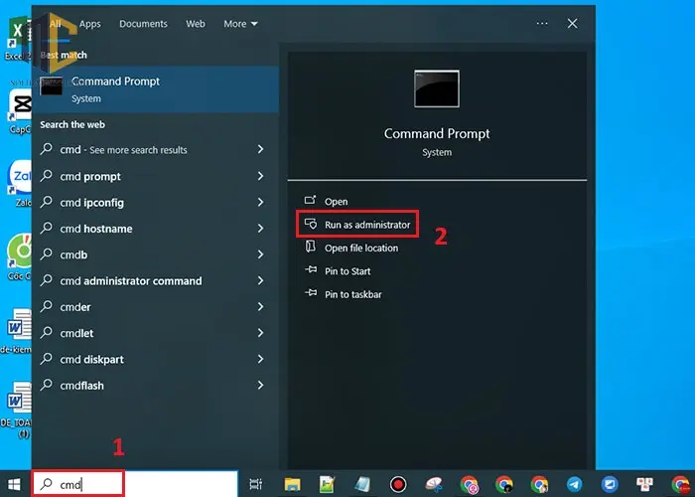The image size is (695, 497).
Task: Open Telegram from the taskbar
Action: [575, 484]
